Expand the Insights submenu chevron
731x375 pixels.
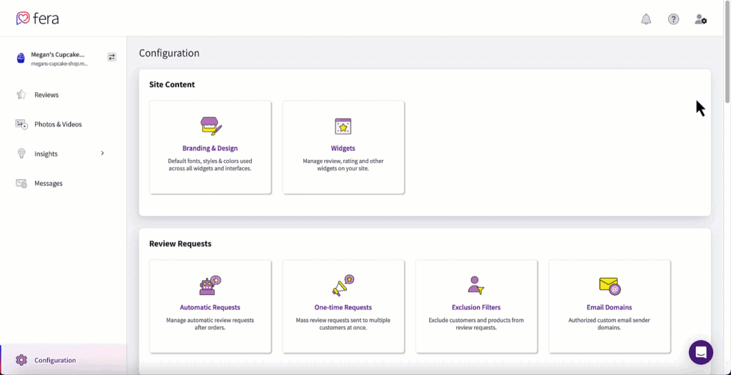(x=102, y=153)
